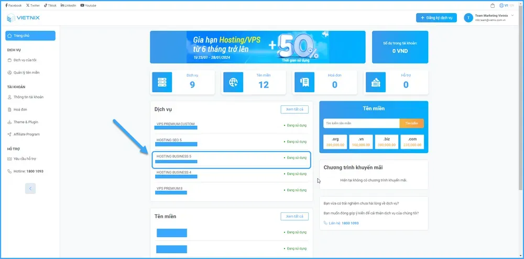Image resolution: width=524 pixels, height=259 pixels.
Task: Click the Dịch vụ server stat icon
Action: click(x=161, y=82)
